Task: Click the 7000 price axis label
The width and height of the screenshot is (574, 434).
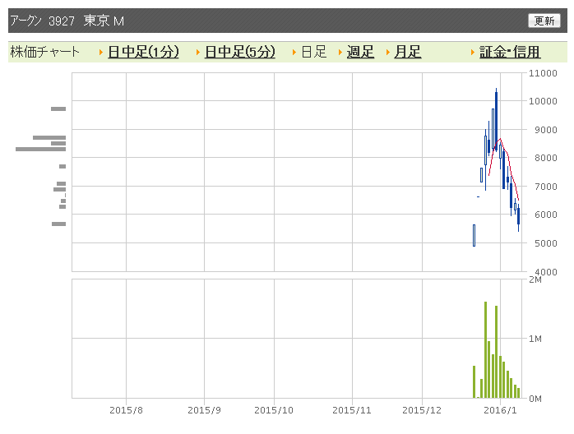Action: [545, 187]
